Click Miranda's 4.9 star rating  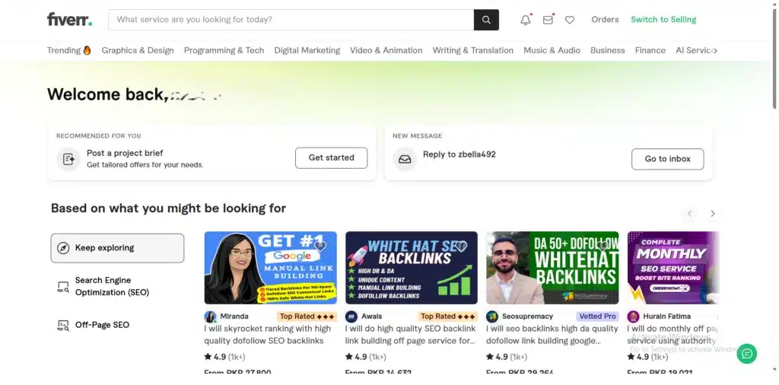coord(224,357)
